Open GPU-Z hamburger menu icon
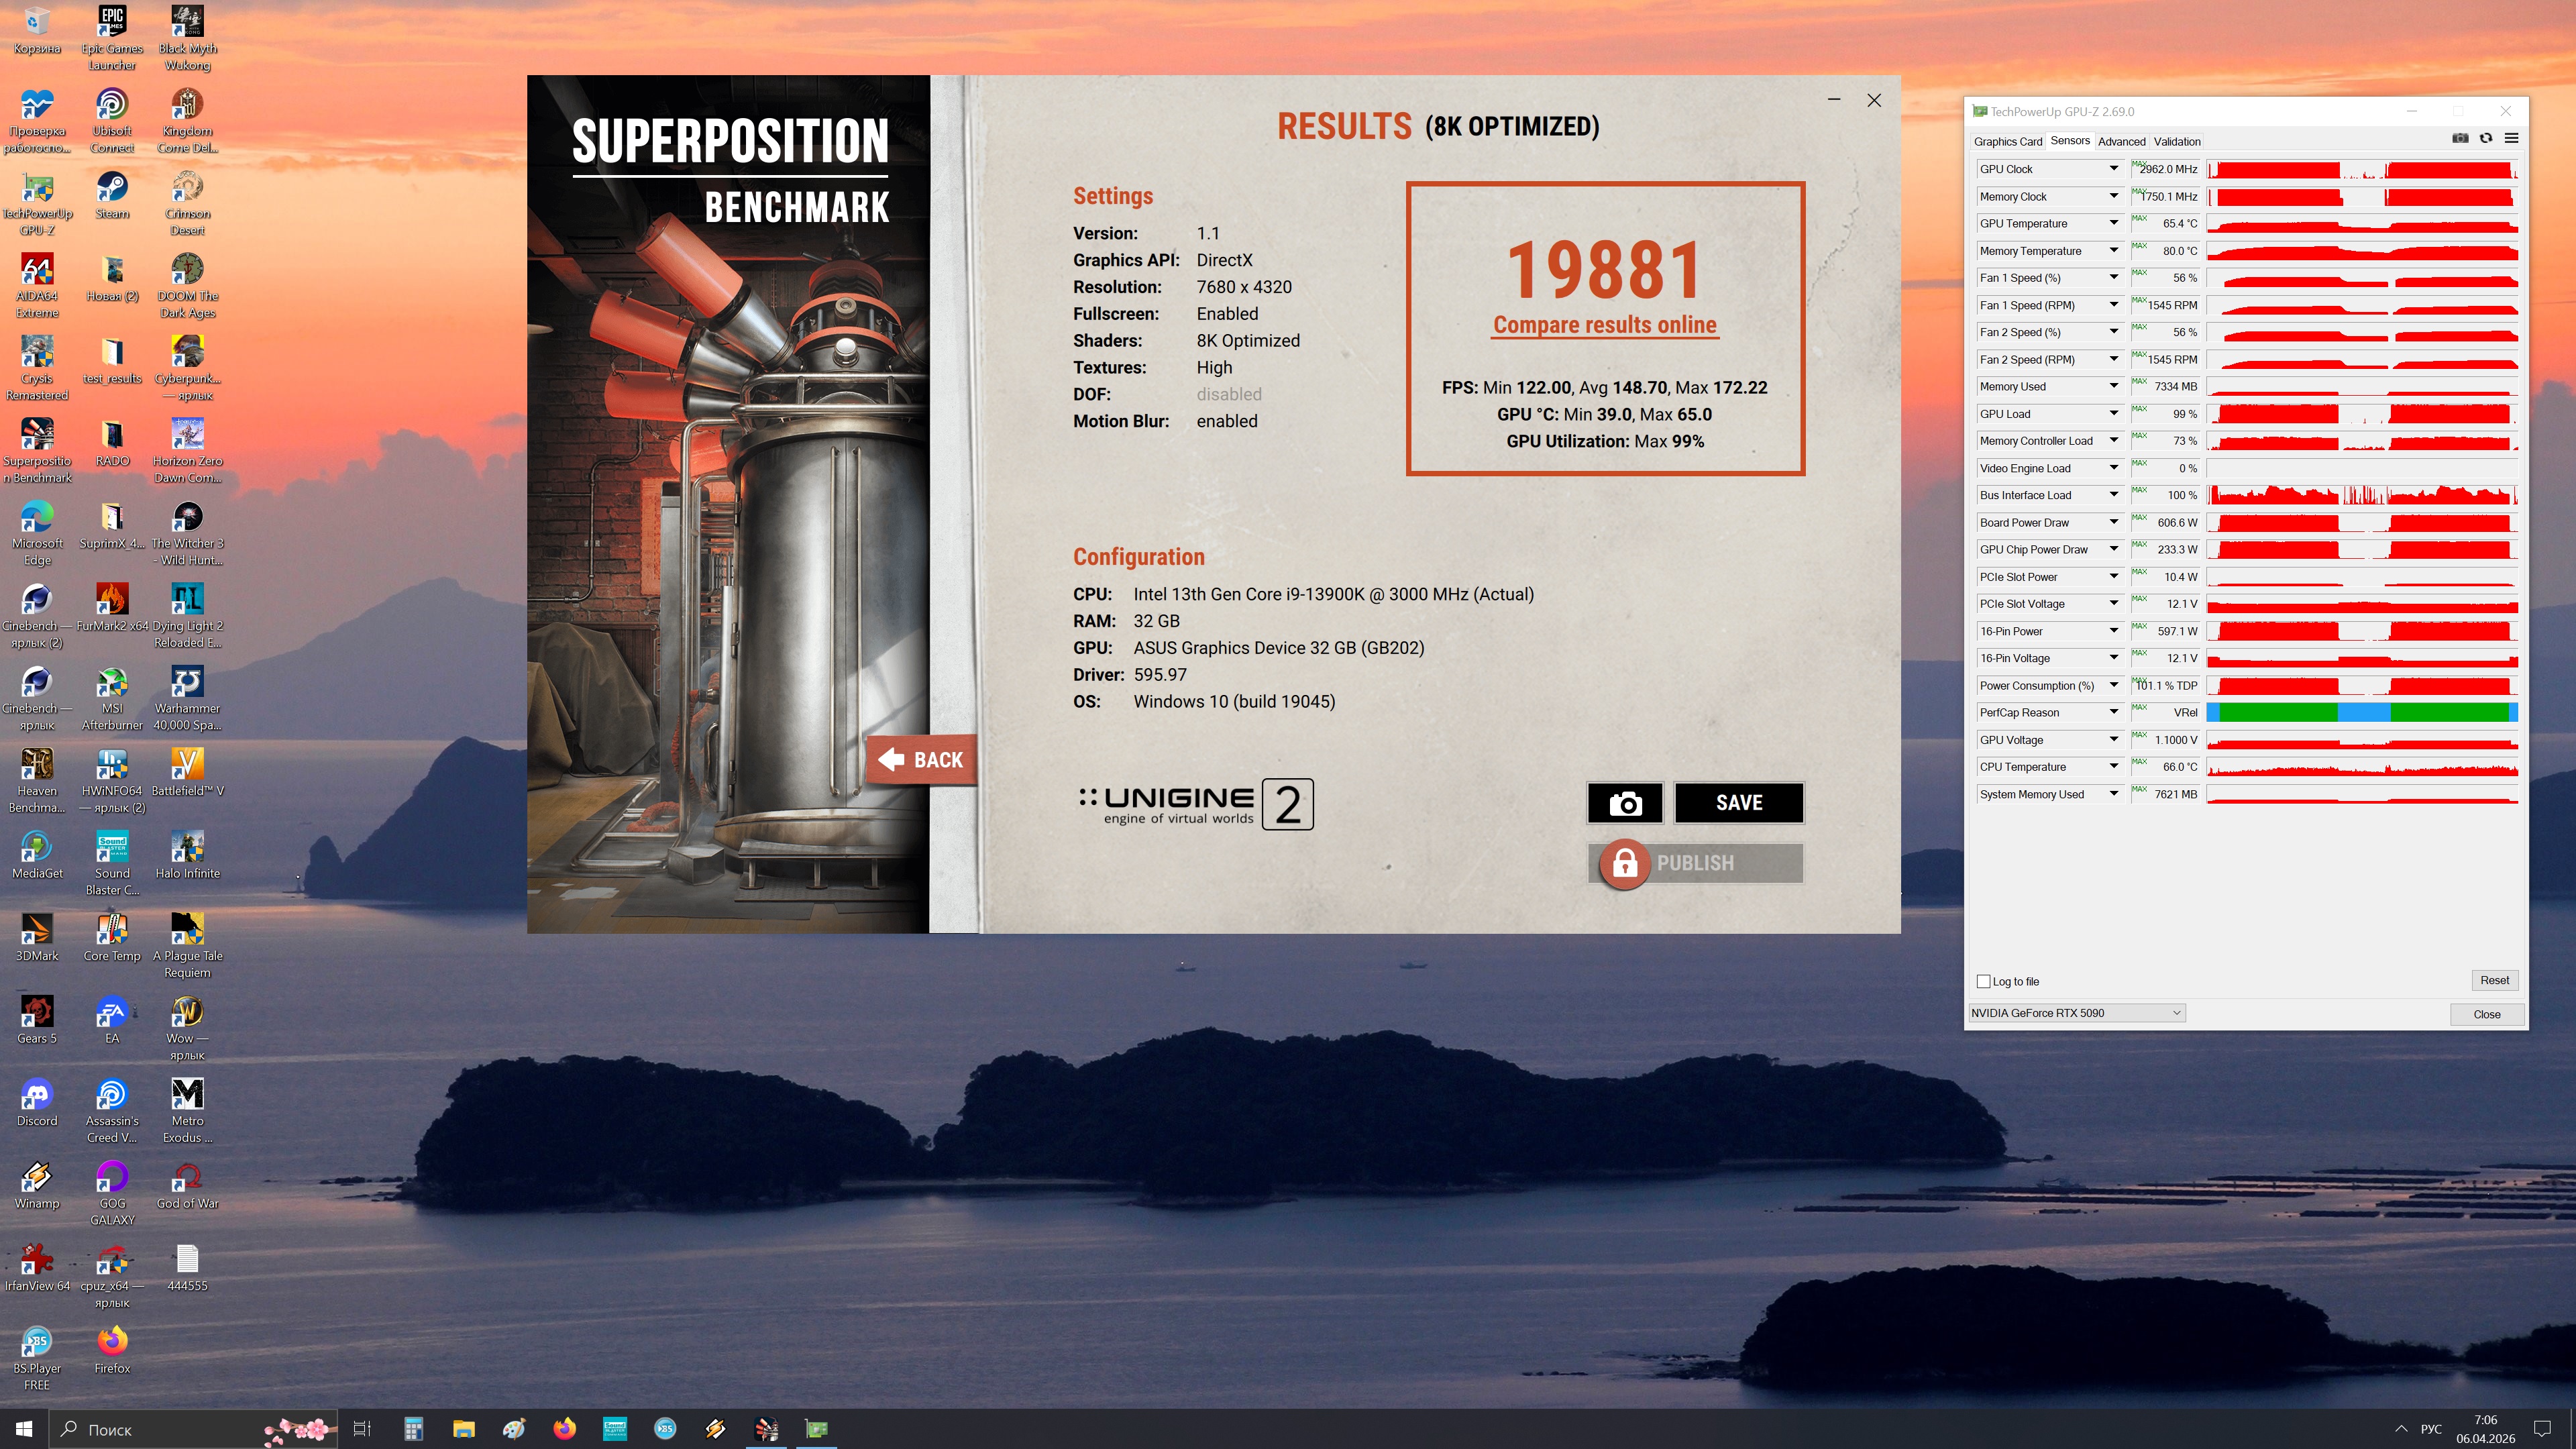The width and height of the screenshot is (2576, 1449). click(2511, 139)
